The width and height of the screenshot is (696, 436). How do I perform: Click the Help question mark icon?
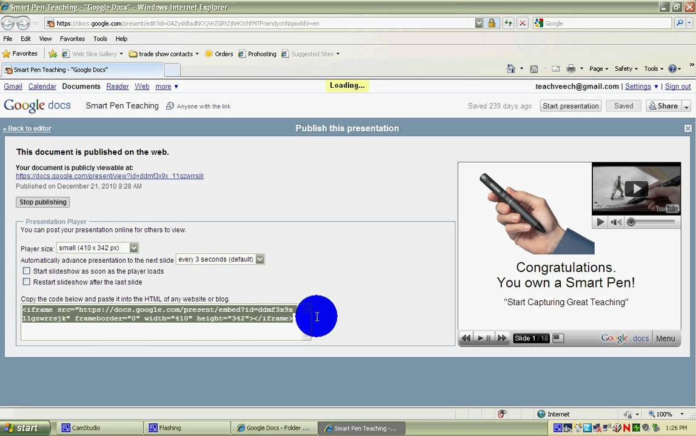[672, 69]
